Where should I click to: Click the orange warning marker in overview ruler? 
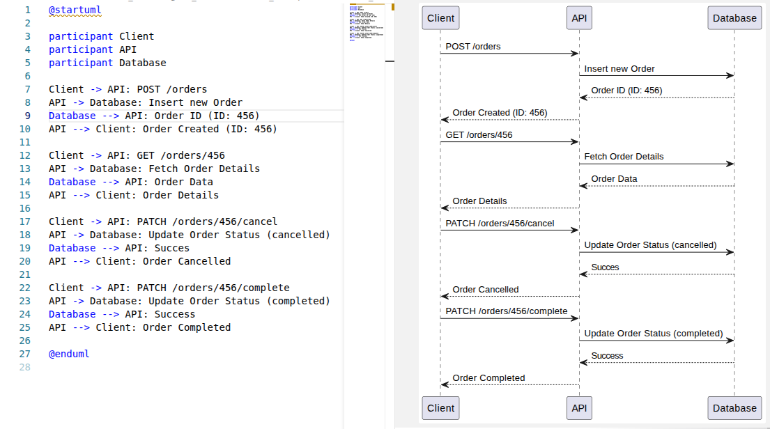392,6
